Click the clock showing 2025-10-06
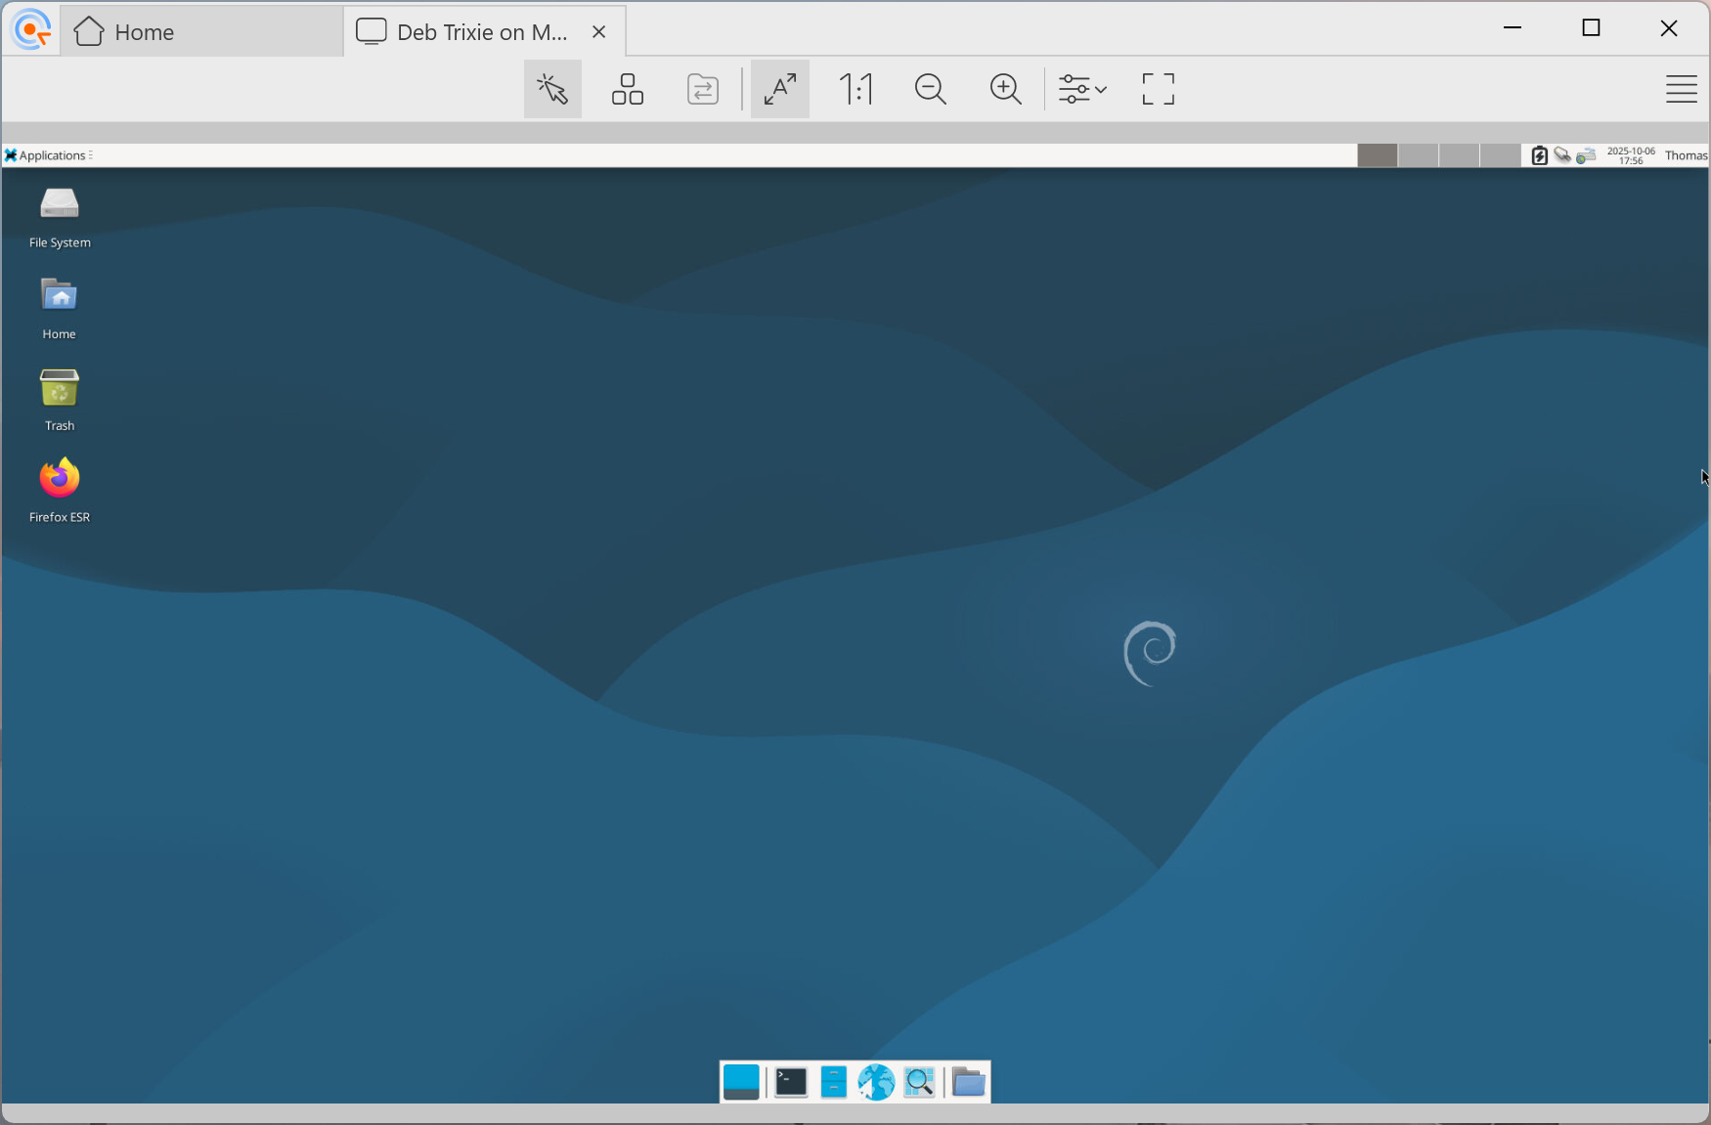Image resolution: width=1711 pixels, height=1125 pixels. 1630,154
